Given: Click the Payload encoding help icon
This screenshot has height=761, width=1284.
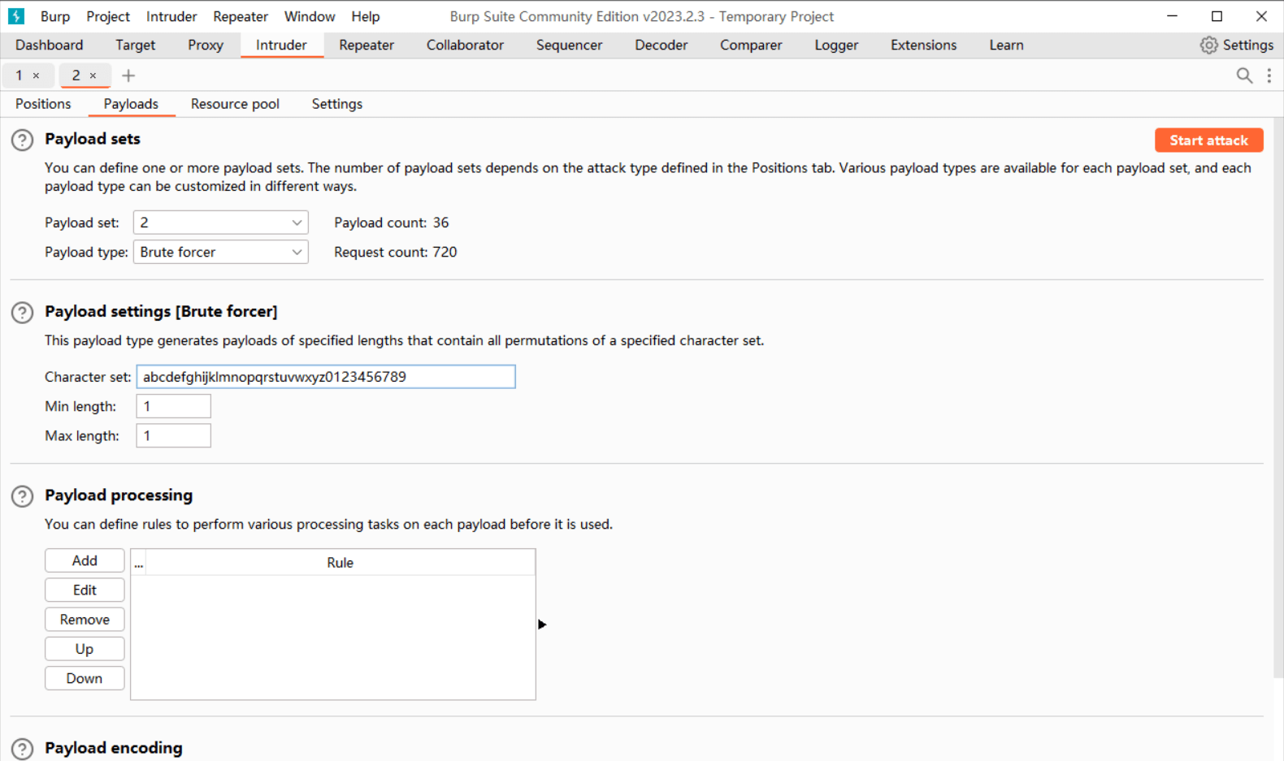Looking at the screenshot, I should [x=22, y=749].
